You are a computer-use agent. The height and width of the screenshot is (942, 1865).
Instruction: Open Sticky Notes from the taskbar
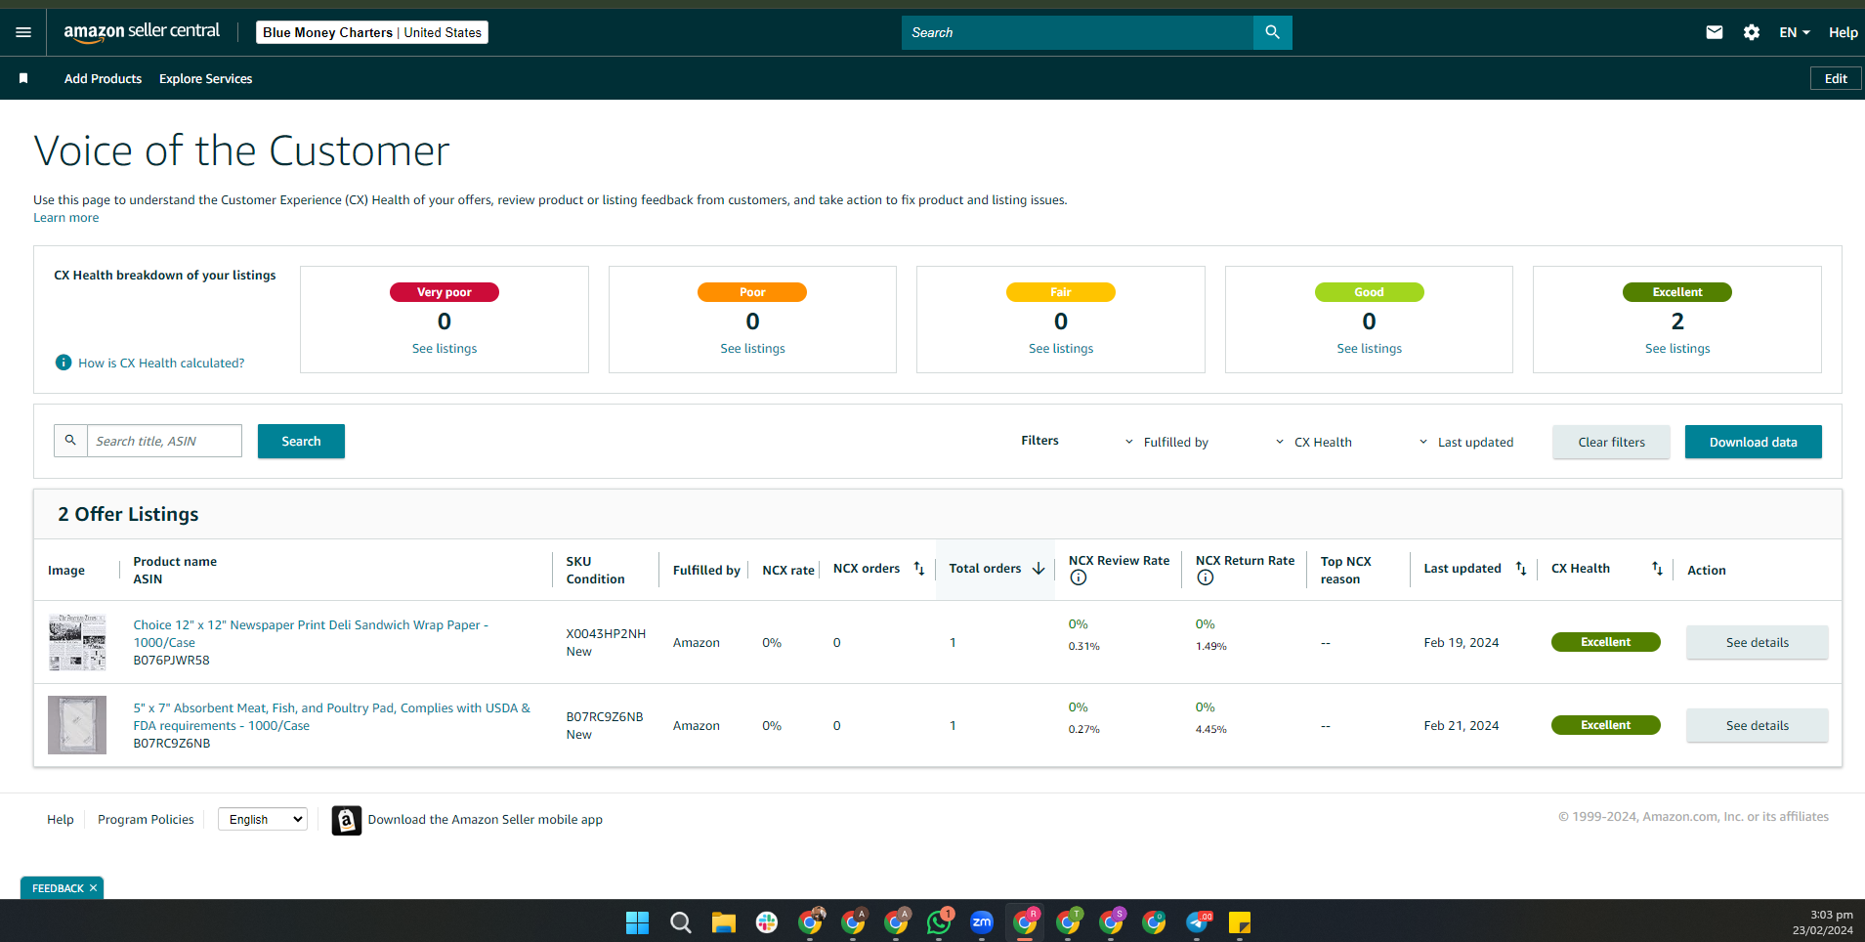coord(1240,922)
